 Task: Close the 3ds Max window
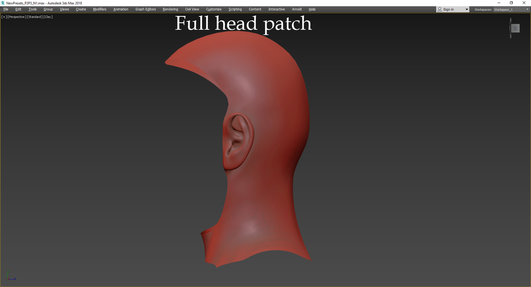pos(524,3)
